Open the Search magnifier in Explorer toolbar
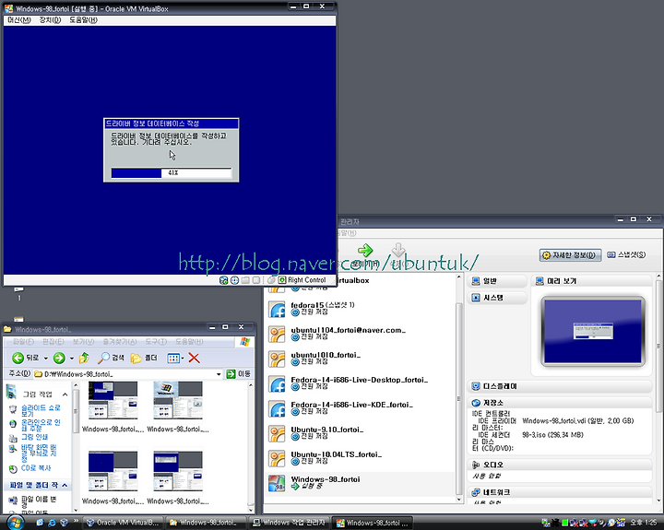664x530 pixels. (x=111, y=359)
